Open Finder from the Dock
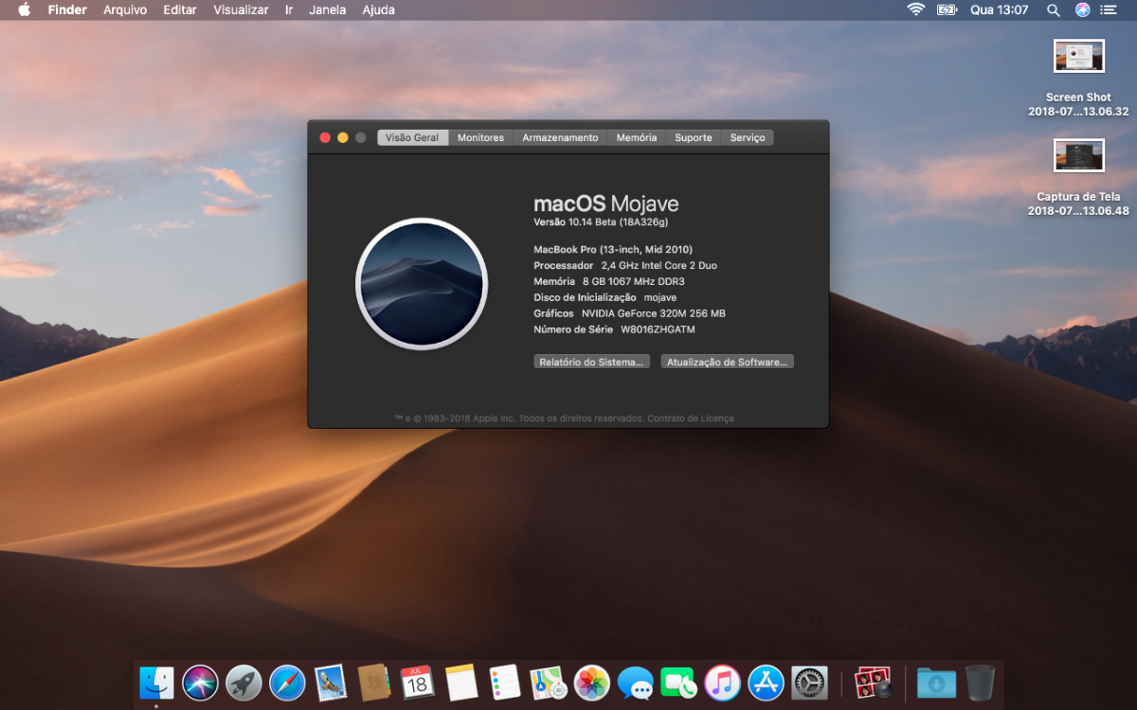1137x710 pixels. tap(156, 683)
